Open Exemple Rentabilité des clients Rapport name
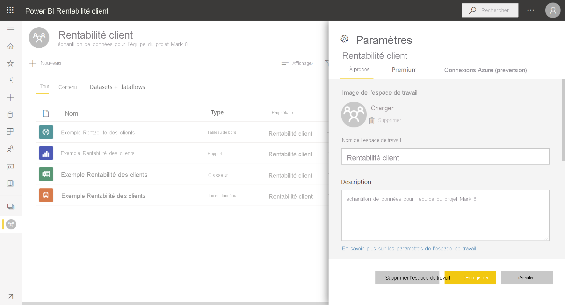The image size is (565, 305). point(98,153)
